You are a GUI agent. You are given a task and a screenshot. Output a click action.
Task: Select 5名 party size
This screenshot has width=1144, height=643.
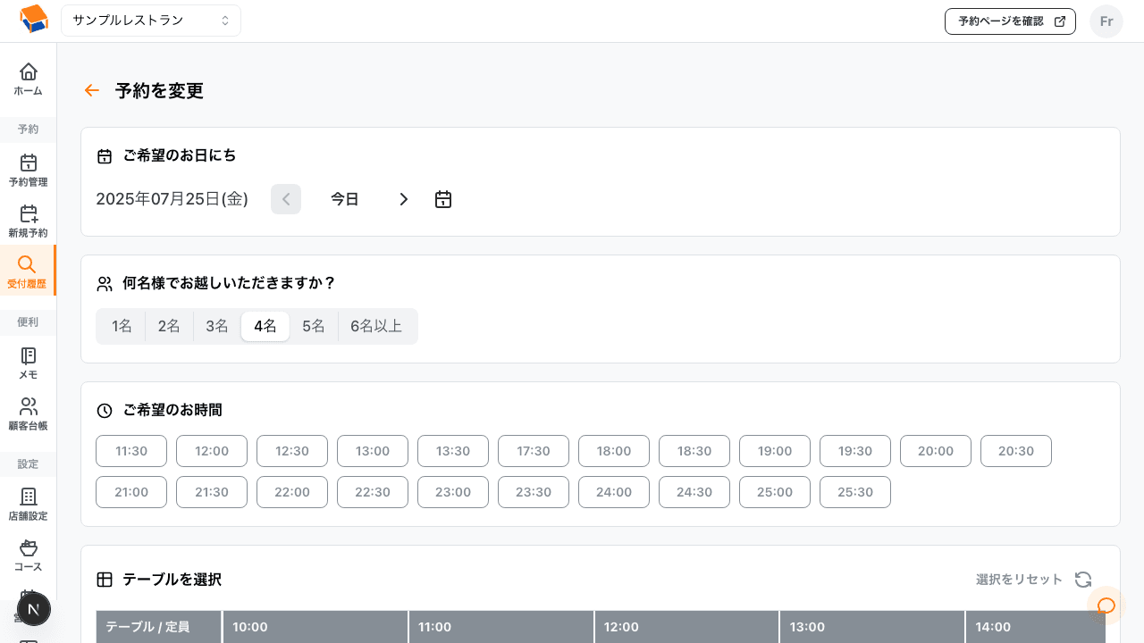[314, 326]
